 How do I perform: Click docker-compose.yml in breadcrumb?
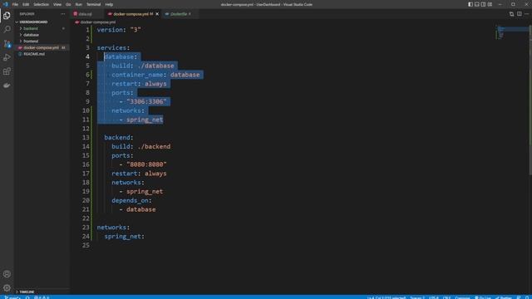coord(98,22)
